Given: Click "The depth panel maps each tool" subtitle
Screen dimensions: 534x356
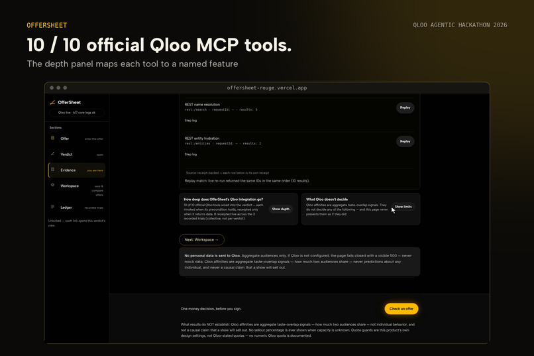Looking at the screenshot, I should 133,64.
